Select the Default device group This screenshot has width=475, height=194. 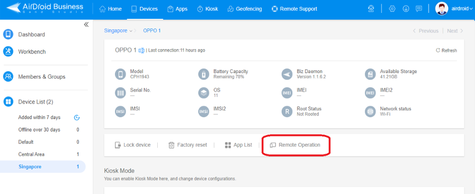pos(26,142)
